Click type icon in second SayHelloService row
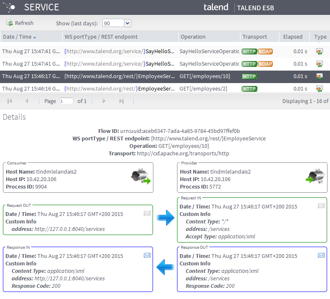The width and height of the screenshot is (330, 299). click(320, 64)
